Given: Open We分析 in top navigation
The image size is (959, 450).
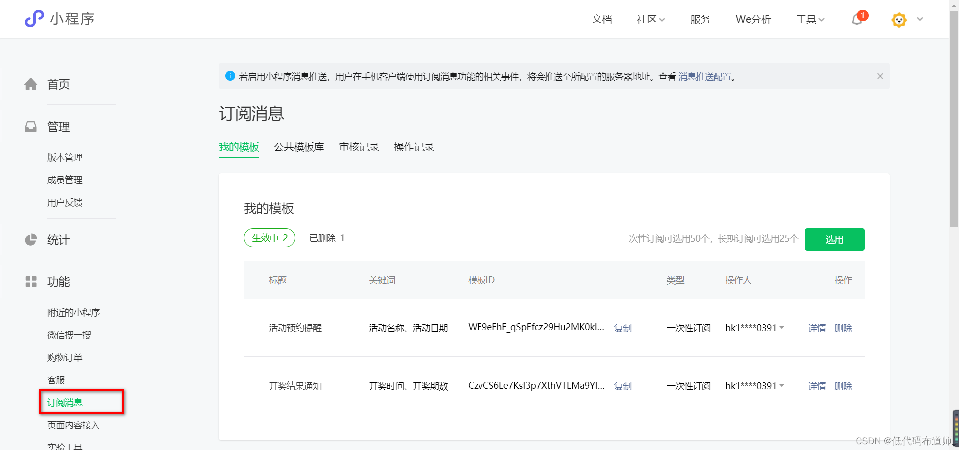Looking at the screenshot, I should [753, 19].
